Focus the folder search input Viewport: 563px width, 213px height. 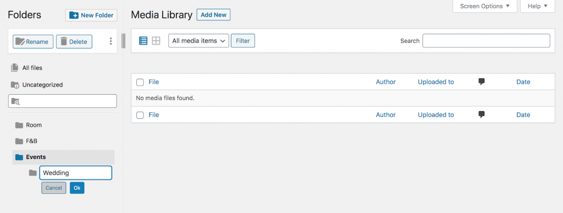pos(63,101)
